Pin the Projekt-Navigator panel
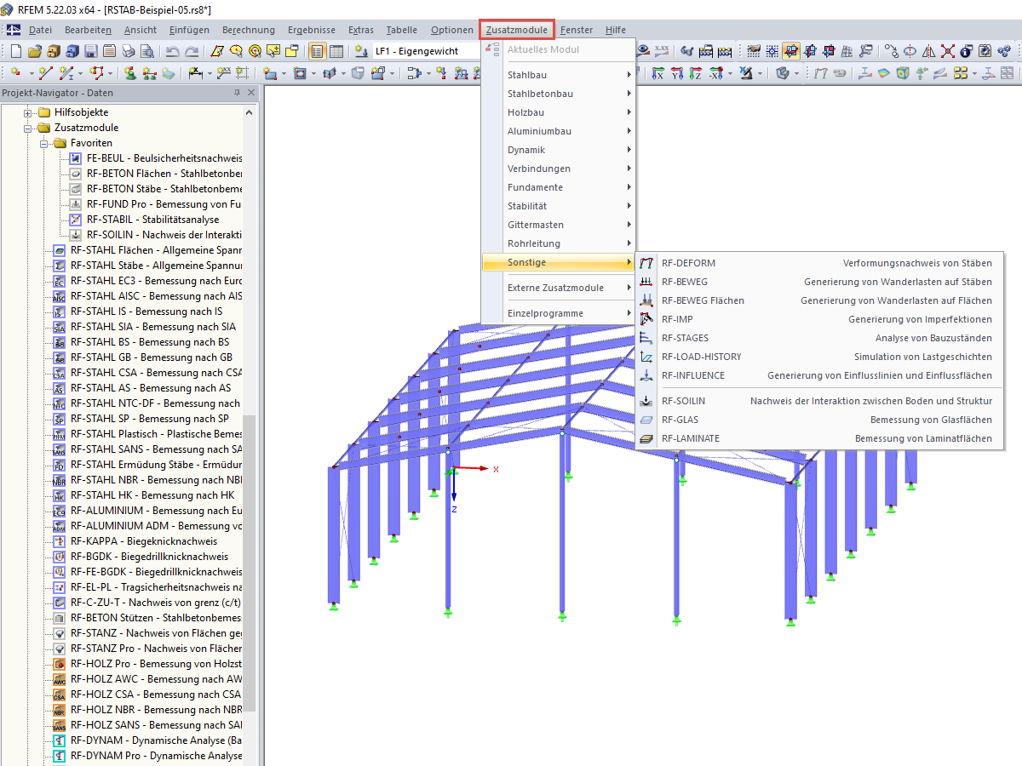The image size is (1022, 766). [237, 93]
